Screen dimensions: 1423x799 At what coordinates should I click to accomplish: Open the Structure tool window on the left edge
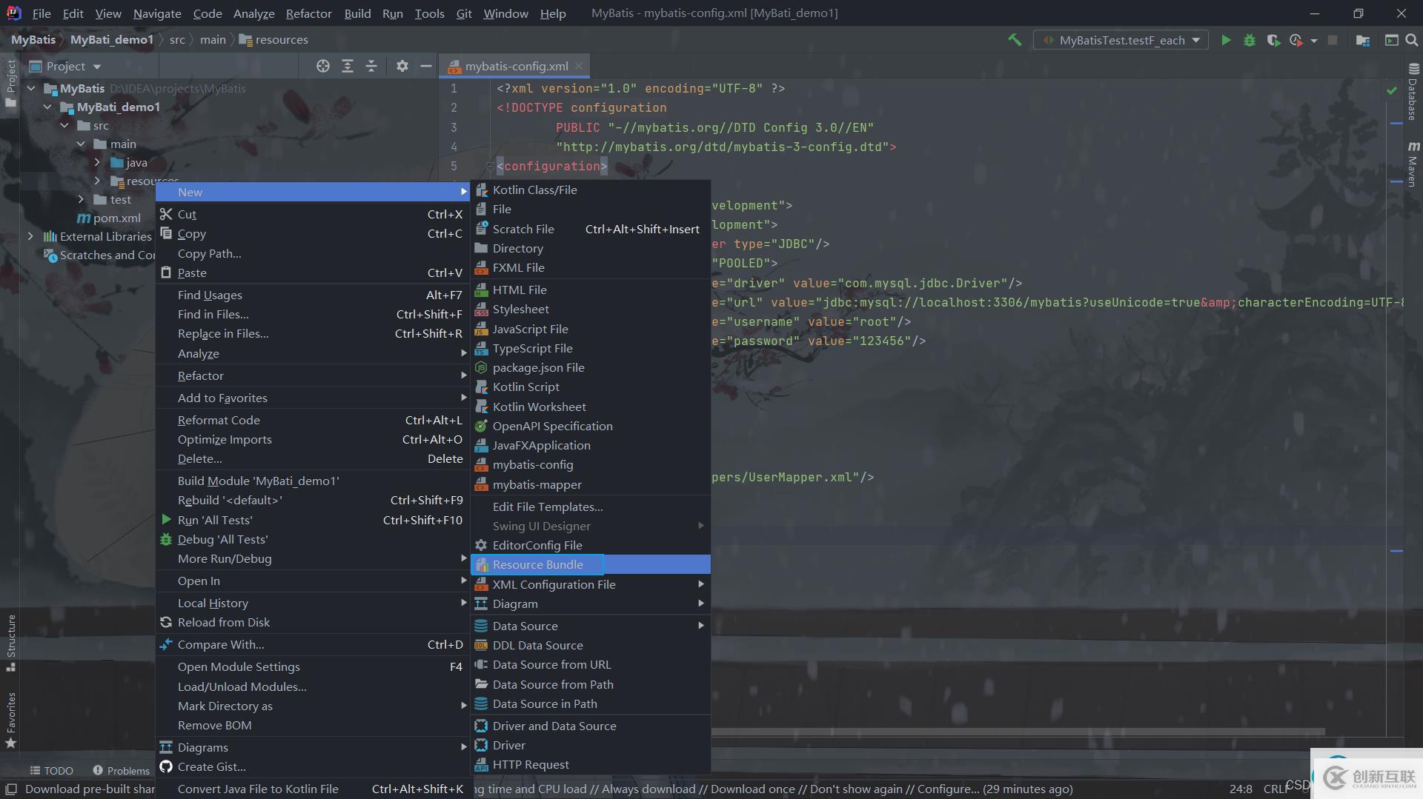pyautogui.click(x=10, y=643)
